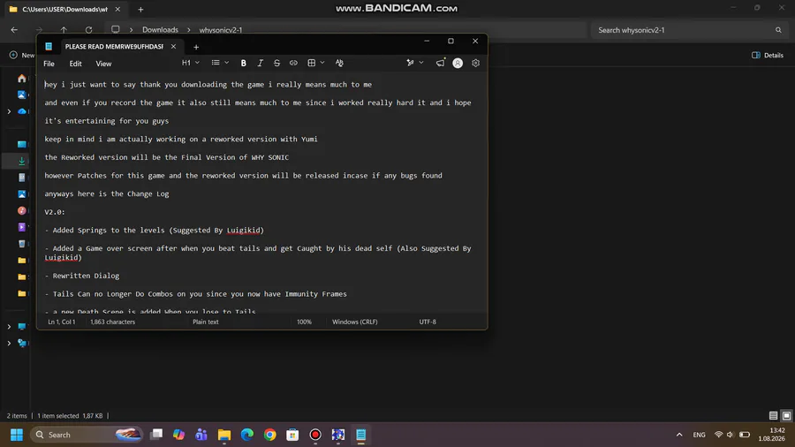Click Downloads in the Explorer address path
795x447 pixels.
(160, 30)
